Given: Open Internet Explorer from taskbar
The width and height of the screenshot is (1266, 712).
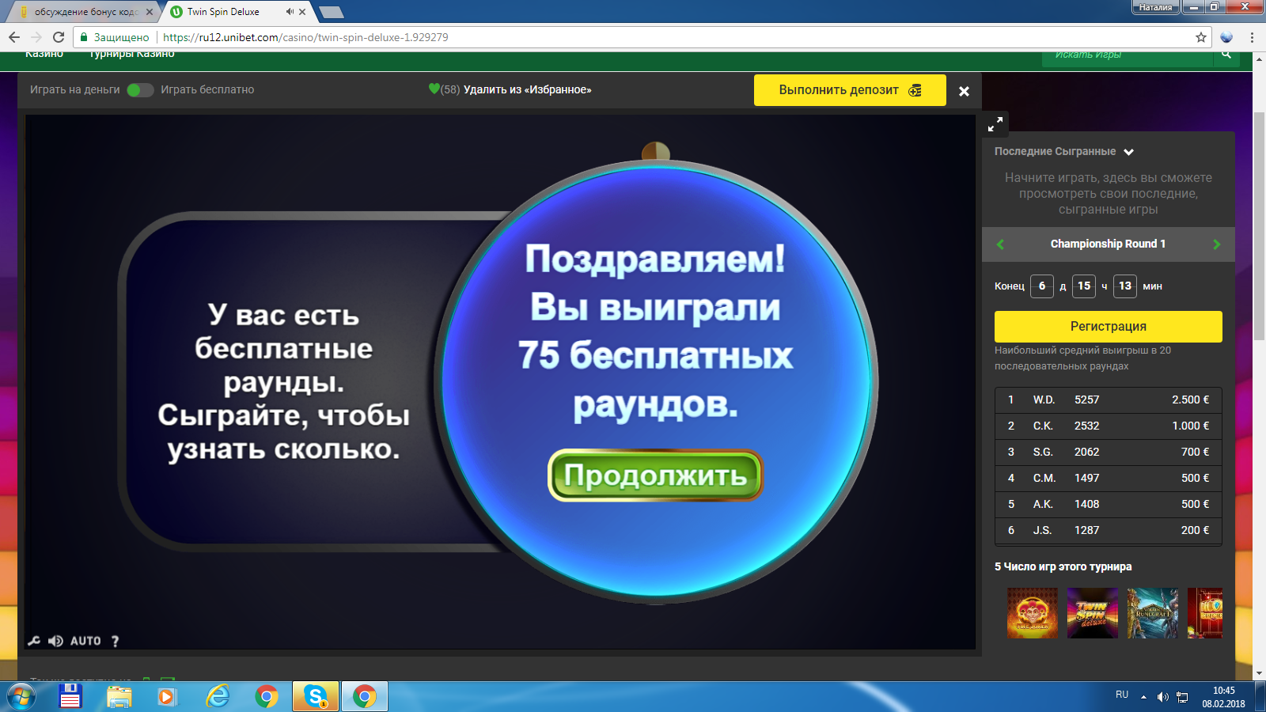Looking at the screenshot, I should pos(217,697).
